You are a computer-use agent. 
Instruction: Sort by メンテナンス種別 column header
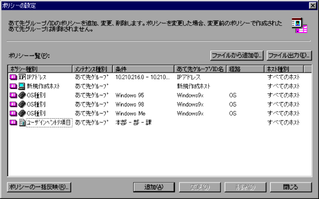coord(93,69)
